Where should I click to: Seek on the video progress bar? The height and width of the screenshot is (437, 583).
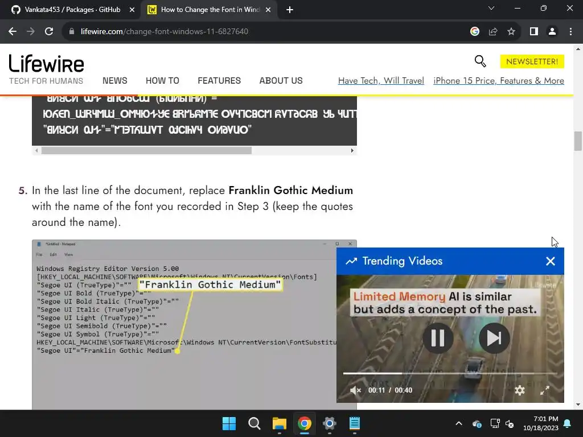[450, 373]
